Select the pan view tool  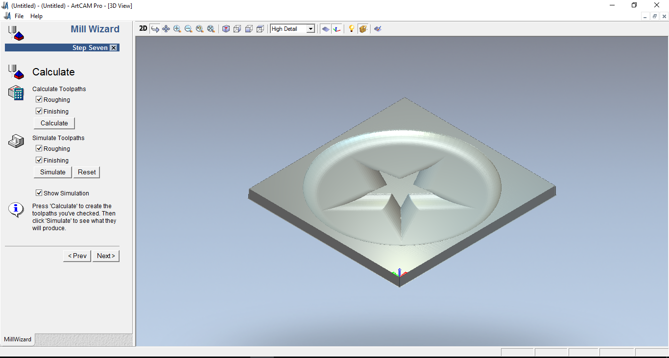tap(166, 29)
